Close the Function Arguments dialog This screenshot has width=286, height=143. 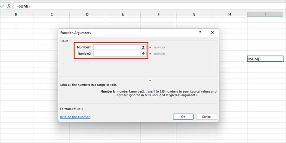[x=212, y=33]
